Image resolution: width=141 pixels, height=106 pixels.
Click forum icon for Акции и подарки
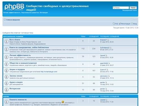point(6,71)
